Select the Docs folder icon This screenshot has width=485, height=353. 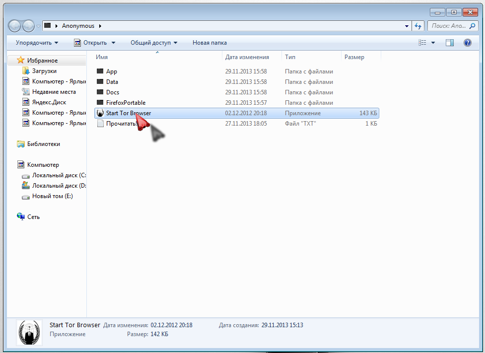100,92
